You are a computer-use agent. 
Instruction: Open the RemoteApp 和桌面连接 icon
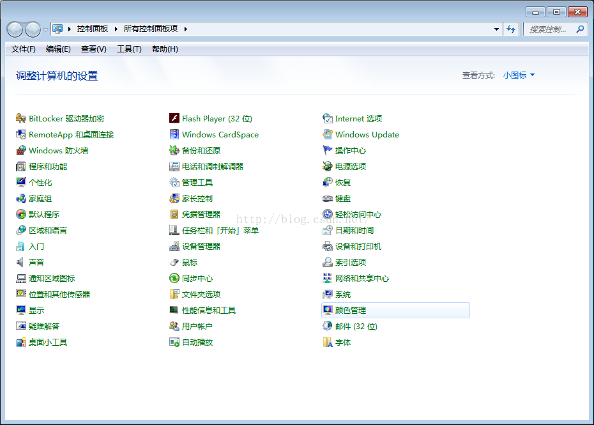(20, 135)
